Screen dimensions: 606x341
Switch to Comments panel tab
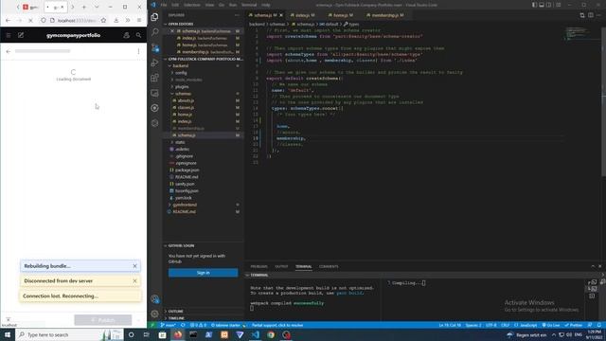coord(329,266)
